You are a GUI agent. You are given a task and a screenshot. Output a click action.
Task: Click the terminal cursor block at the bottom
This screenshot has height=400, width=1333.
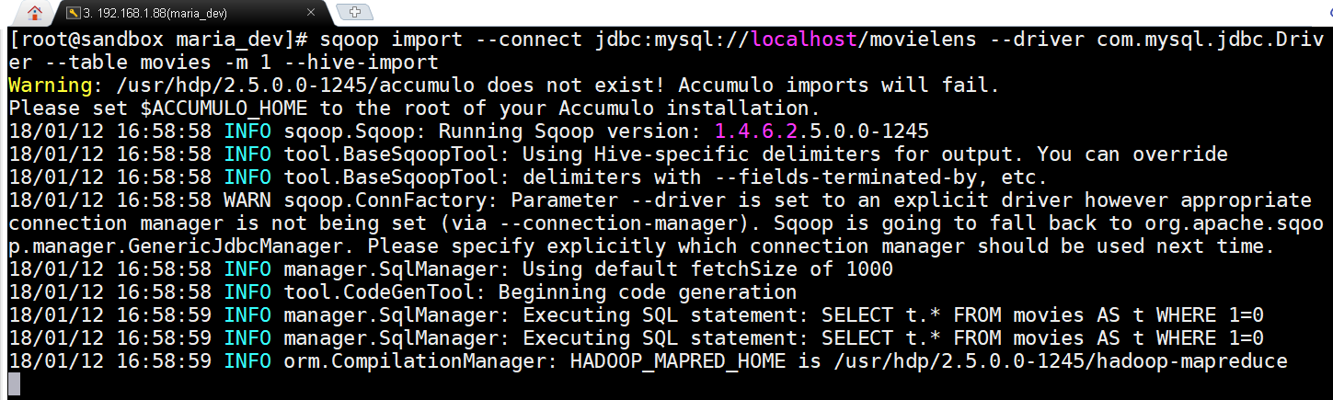click(x=13, y=384)
